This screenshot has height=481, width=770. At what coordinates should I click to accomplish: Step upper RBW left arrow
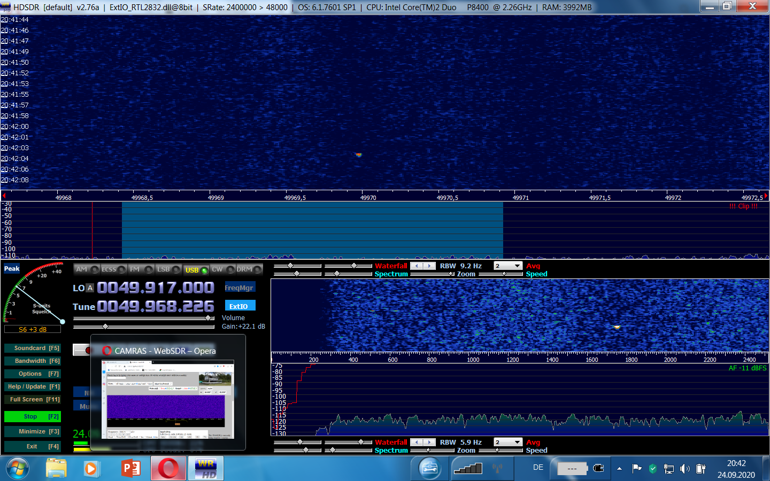(417, 266)
